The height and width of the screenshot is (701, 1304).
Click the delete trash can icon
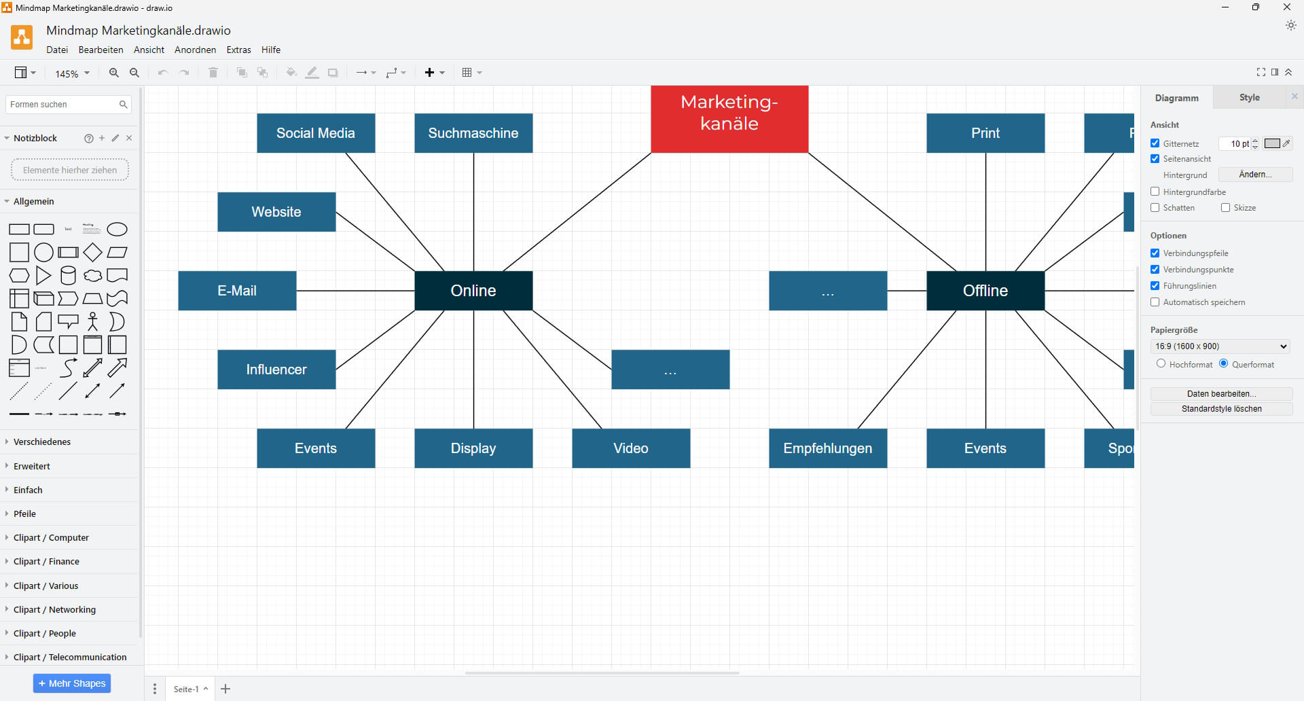213,73
